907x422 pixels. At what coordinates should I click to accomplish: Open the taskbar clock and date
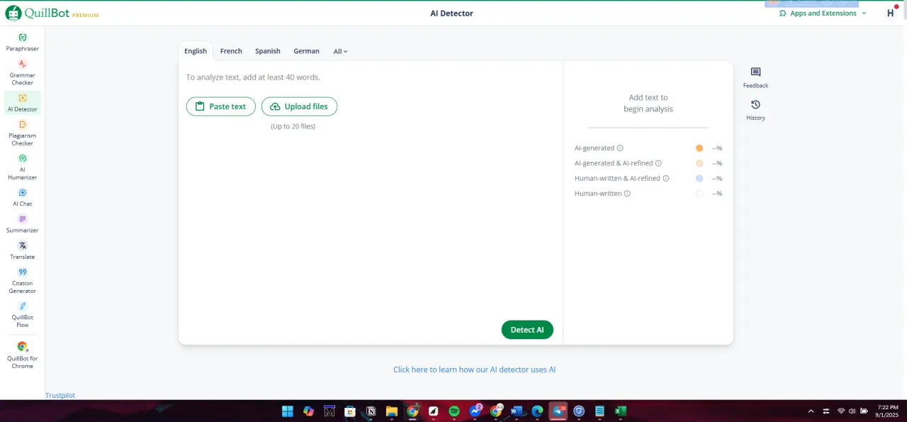[x=887, y=411]
